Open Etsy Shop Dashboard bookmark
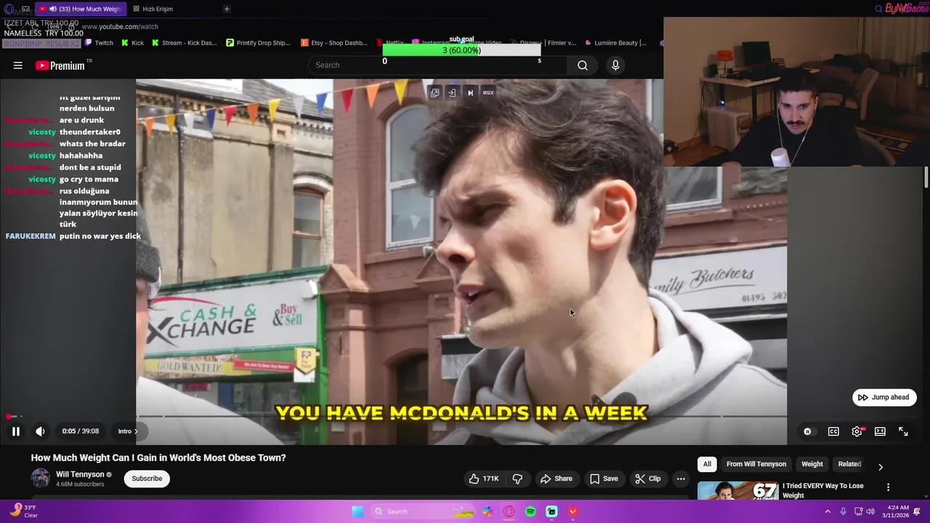 point(334,43)
